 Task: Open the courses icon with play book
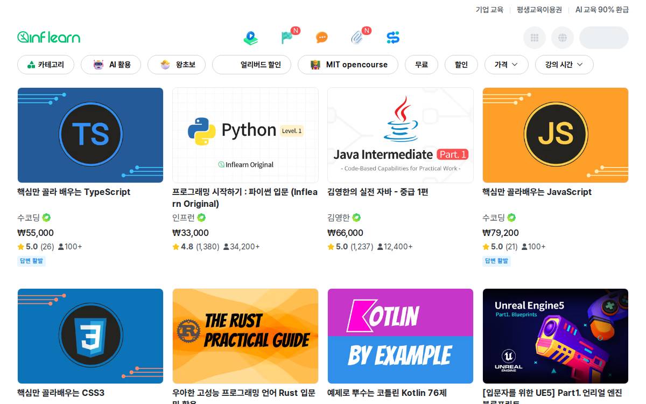[x=250, y=38]
